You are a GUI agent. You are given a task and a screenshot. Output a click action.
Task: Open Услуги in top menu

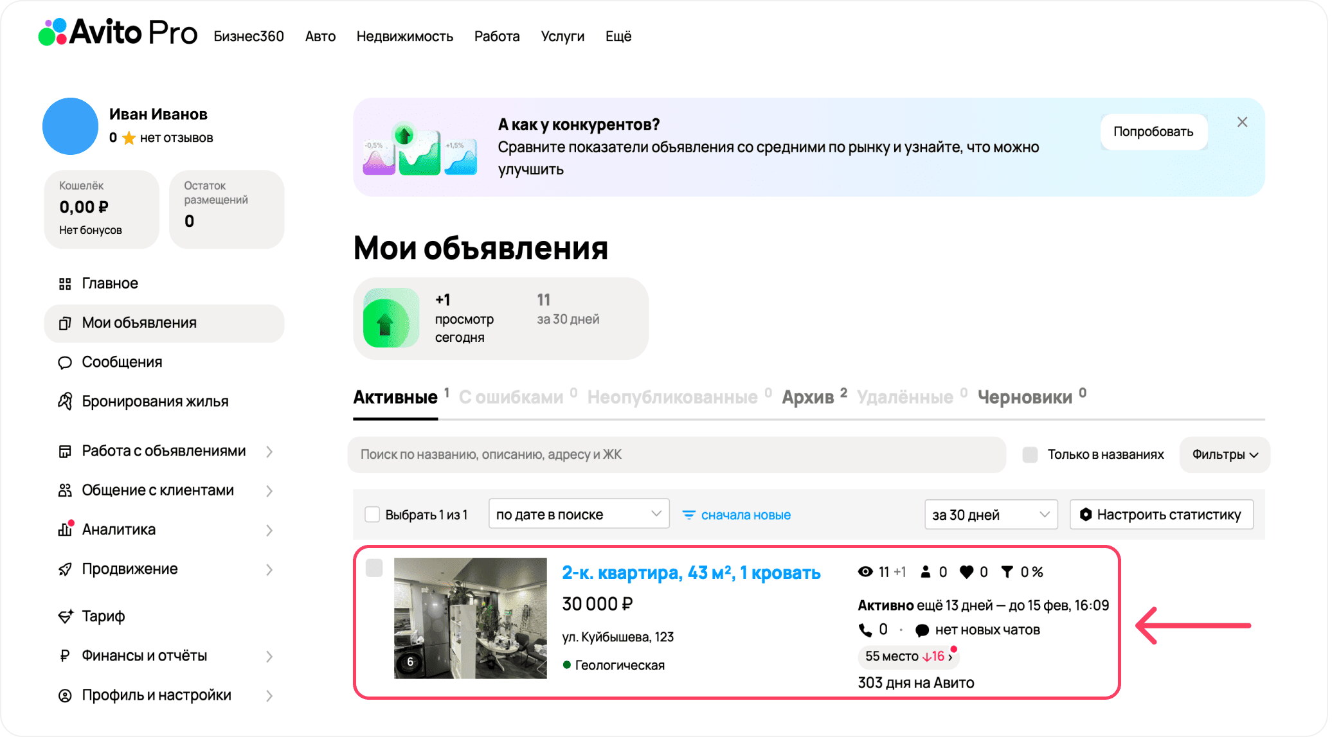(x=562, y=37)
